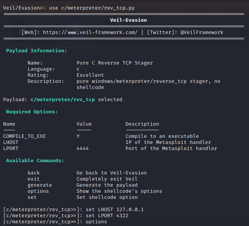249x226 pixels.
Task: Click the COMPILE_TO_EXE option name
Action: (x=24, y=136)
